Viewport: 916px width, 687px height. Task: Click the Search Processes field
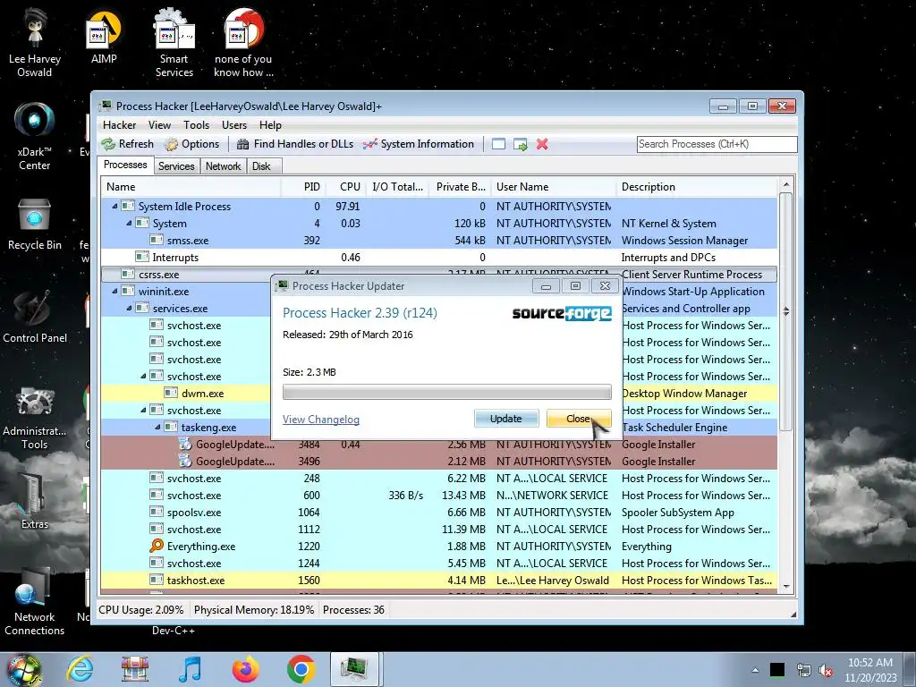(717, 144)
